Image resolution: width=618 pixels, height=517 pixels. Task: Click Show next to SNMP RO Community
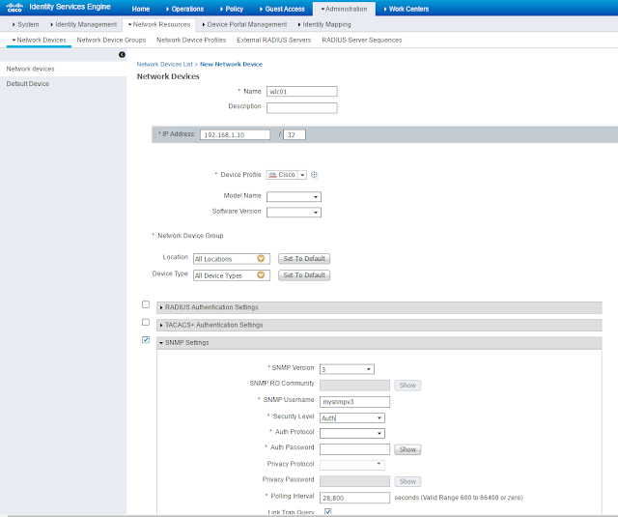coord(407,385)
